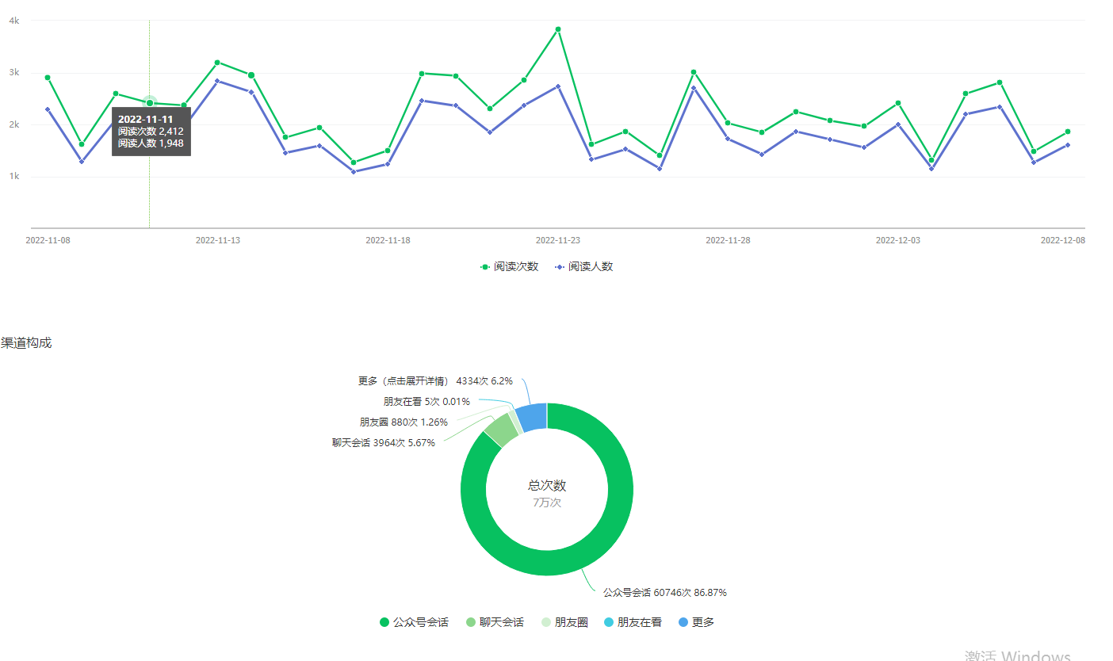Toggle the 阅读人数 line chart legend

click(584, 266)
